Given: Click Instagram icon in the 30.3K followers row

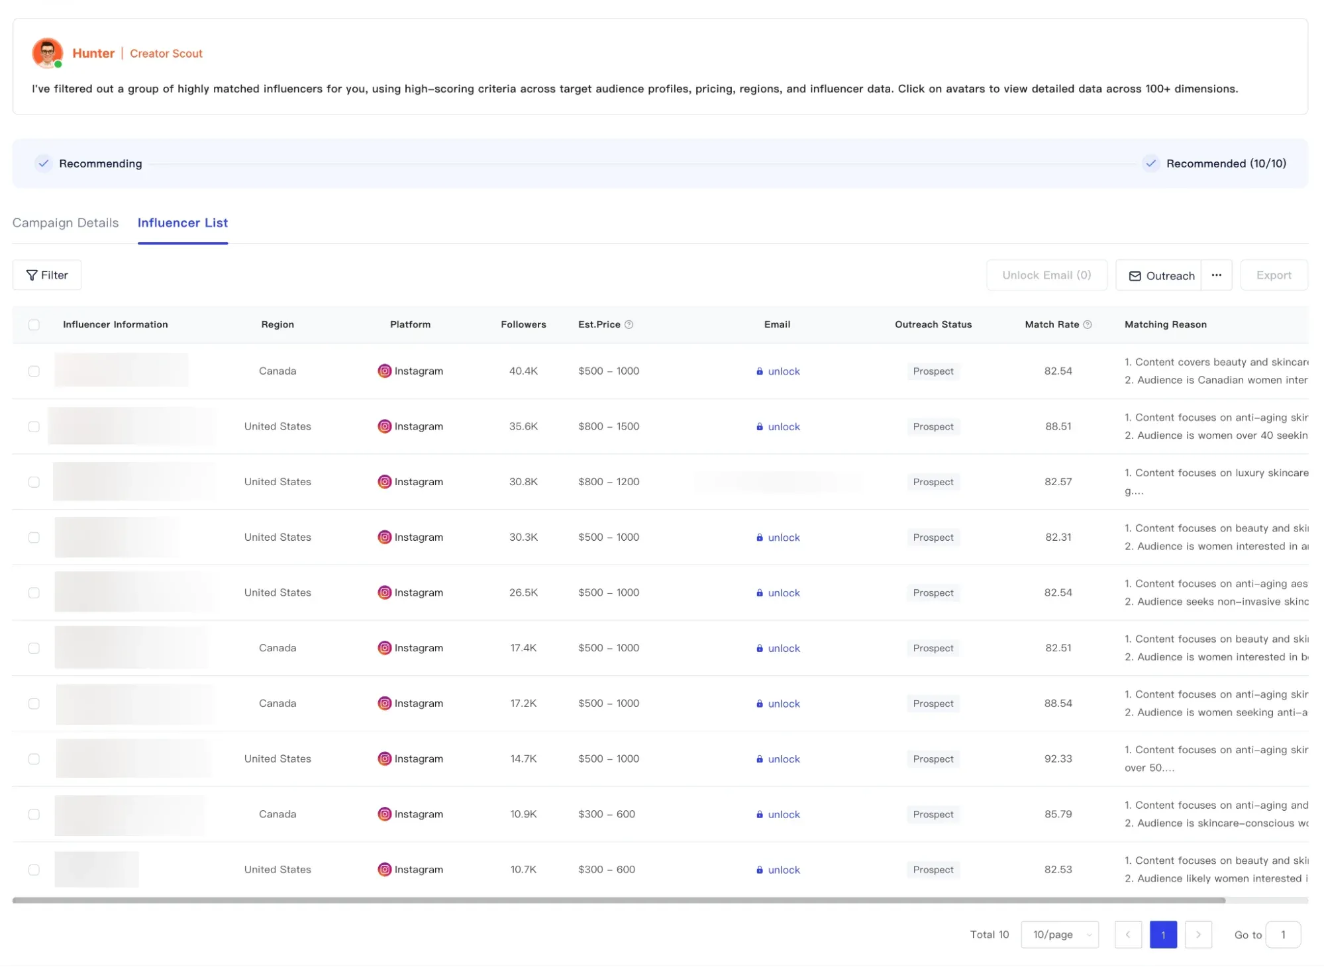Looking at the screenshot, I should [384, 537].
